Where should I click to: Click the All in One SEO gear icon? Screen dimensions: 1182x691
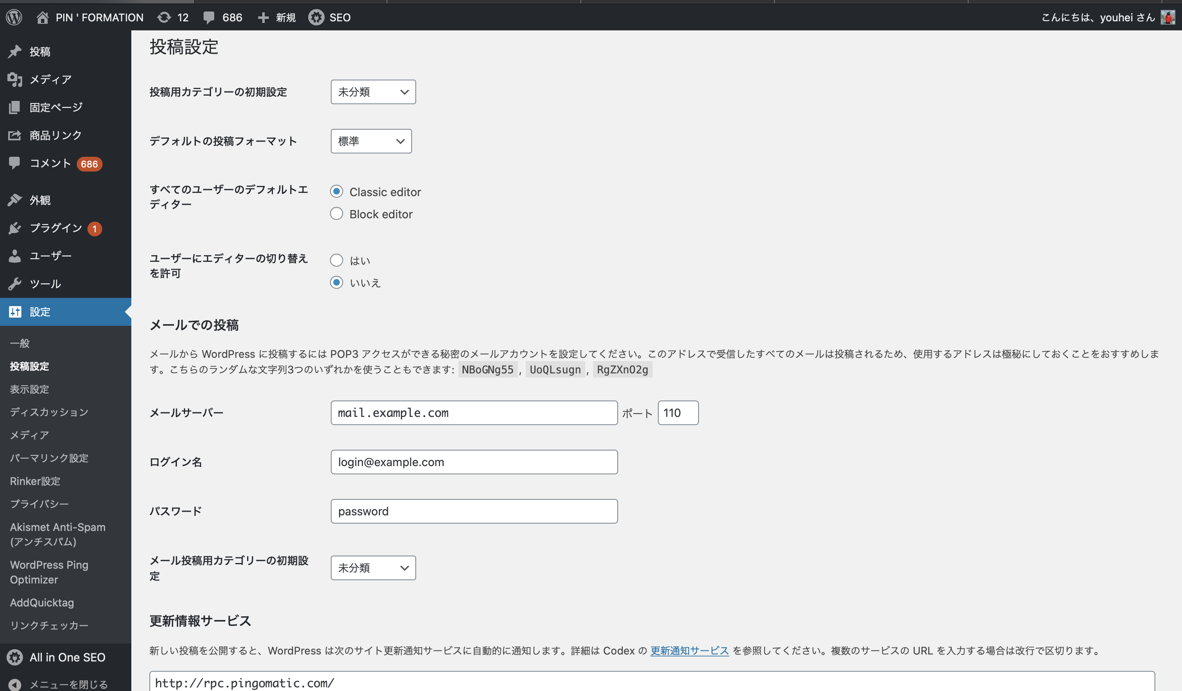click(x=15, y=657)
